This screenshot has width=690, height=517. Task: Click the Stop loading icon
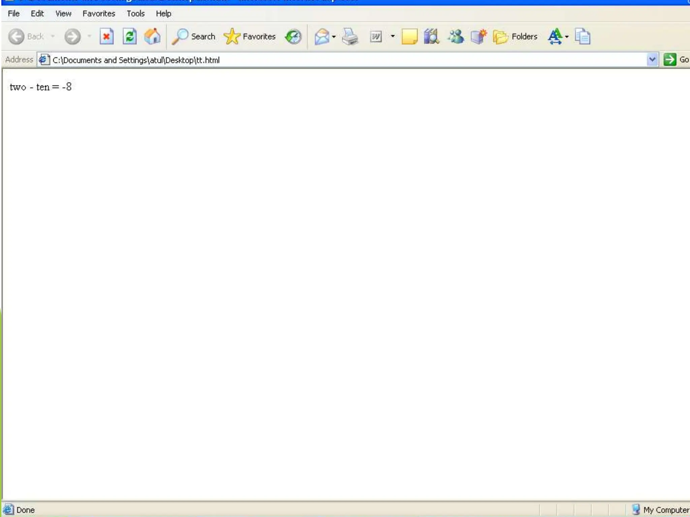106,36
